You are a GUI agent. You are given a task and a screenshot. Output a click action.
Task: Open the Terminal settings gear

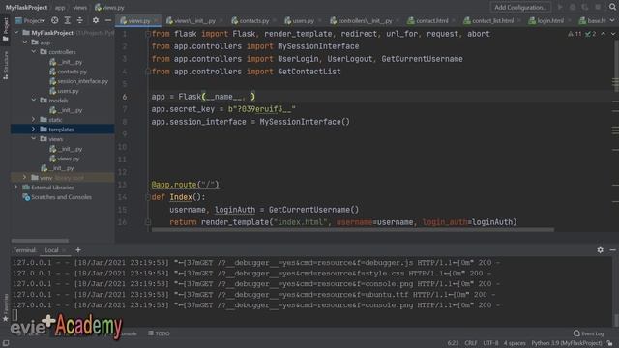(x=600, y=250)
